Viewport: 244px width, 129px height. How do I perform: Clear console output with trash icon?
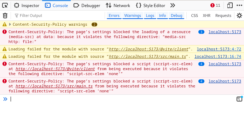point(5,16)
